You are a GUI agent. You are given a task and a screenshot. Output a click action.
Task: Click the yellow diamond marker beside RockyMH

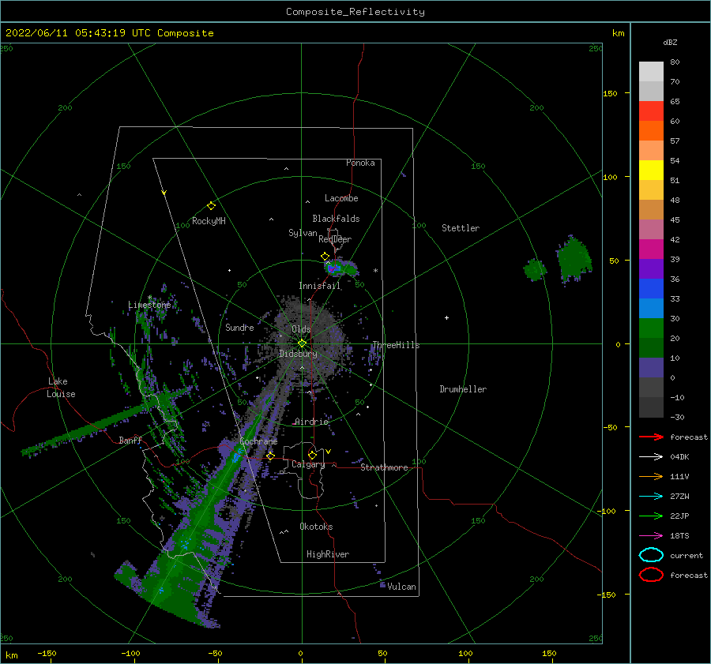coord(211,206)
